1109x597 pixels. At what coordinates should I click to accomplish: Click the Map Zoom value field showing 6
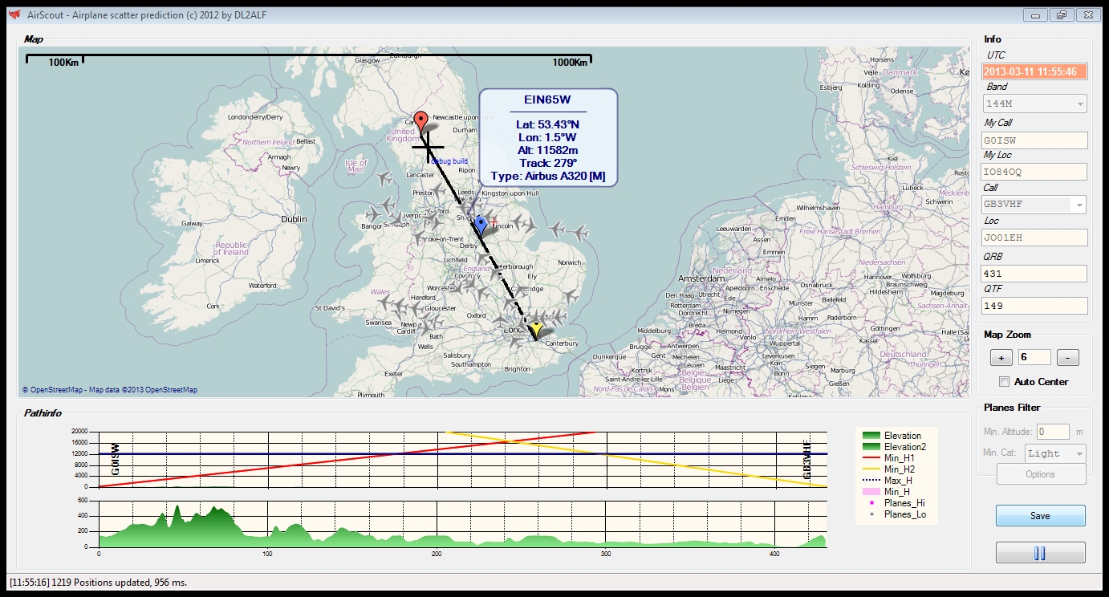1034,358
